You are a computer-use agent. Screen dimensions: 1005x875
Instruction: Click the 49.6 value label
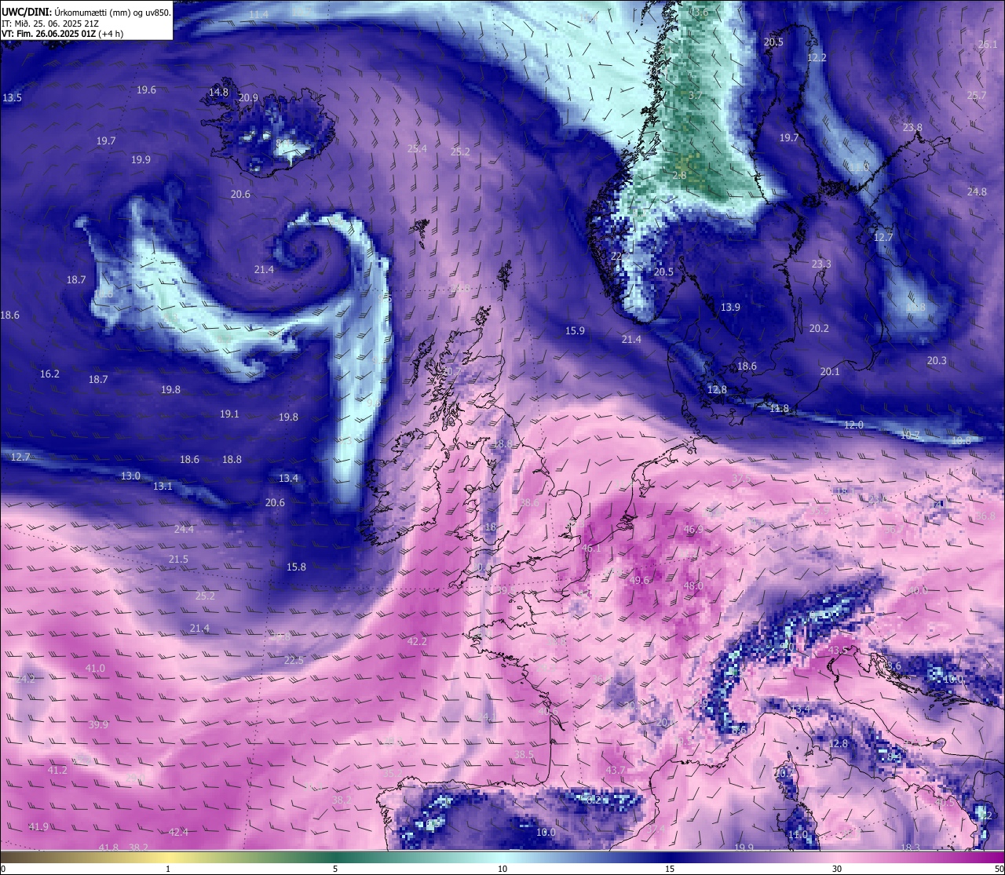(x=640, y=581)
